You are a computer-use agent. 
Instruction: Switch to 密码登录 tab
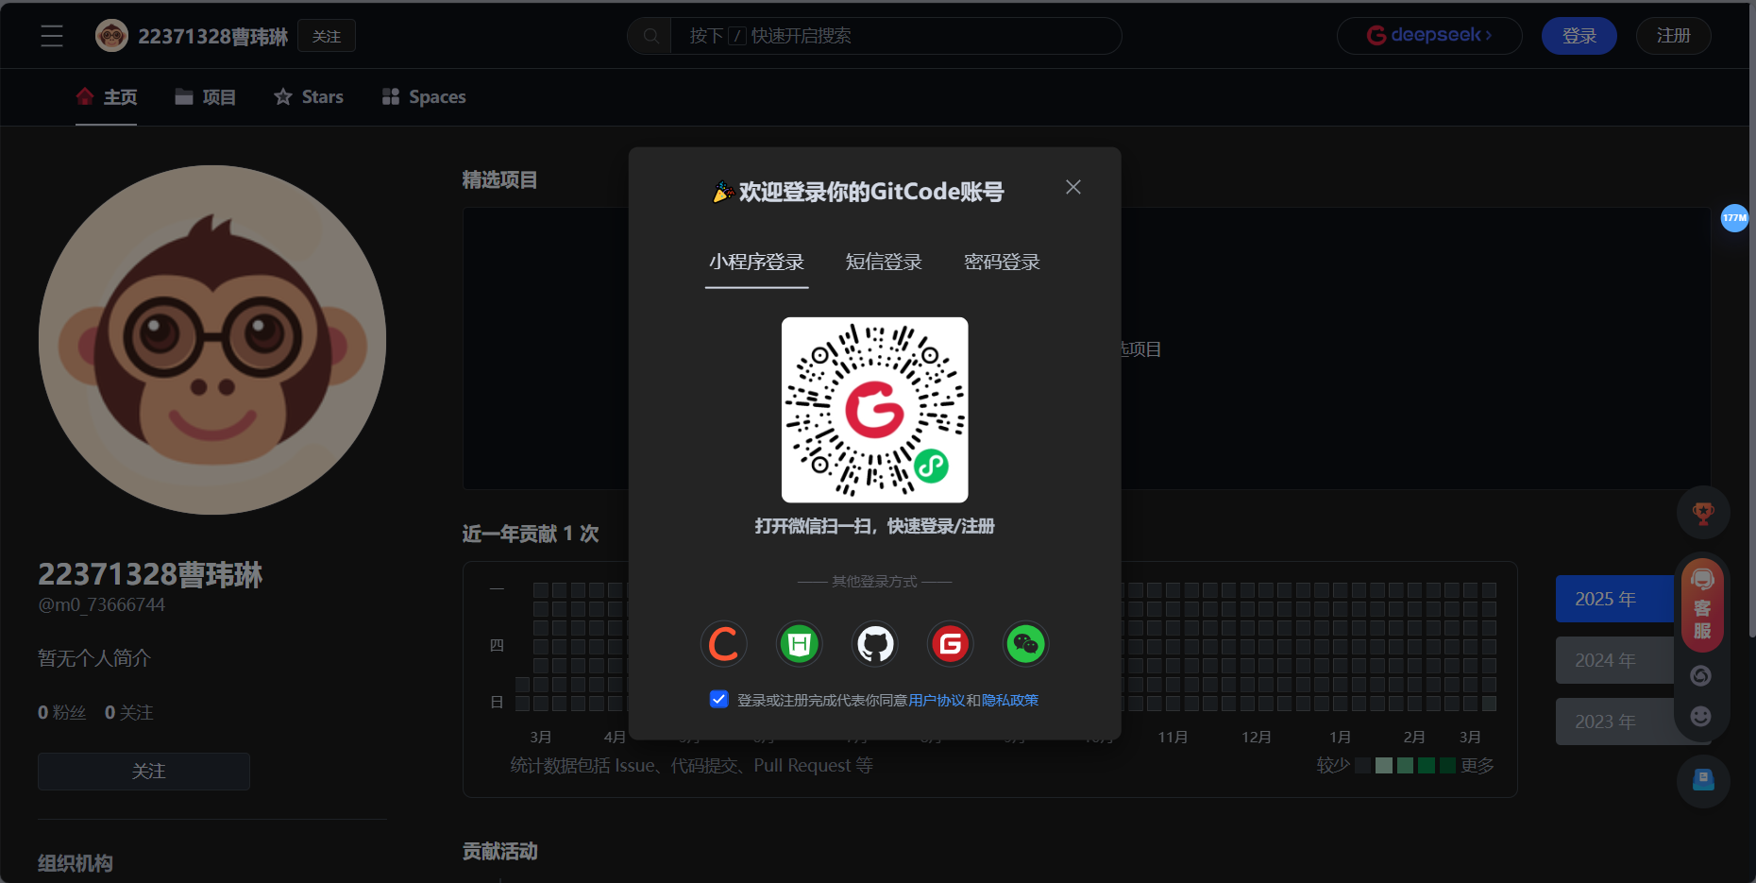coord(1002,263)
